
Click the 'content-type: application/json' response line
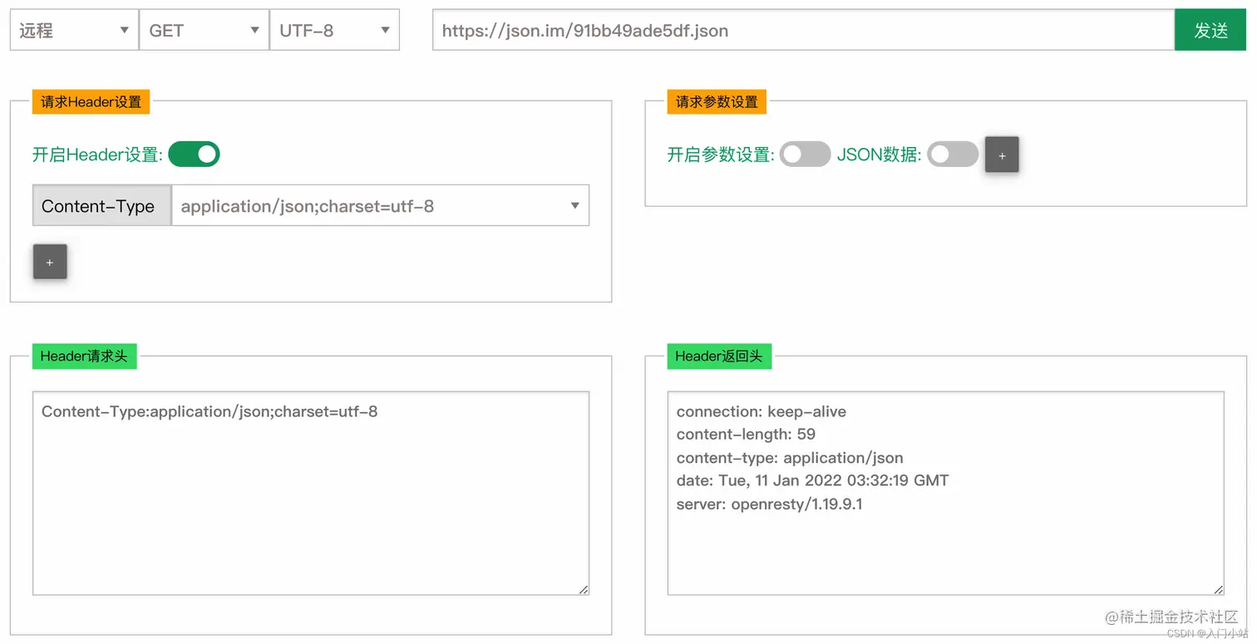790,458
